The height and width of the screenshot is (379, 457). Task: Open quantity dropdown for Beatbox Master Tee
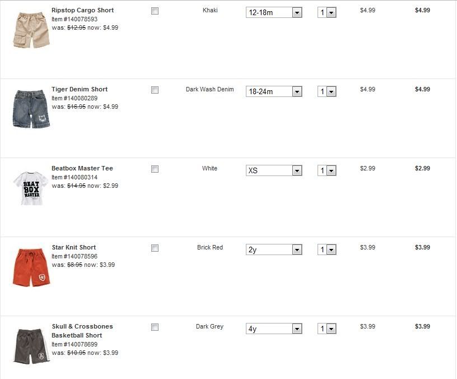click(327, 170)
